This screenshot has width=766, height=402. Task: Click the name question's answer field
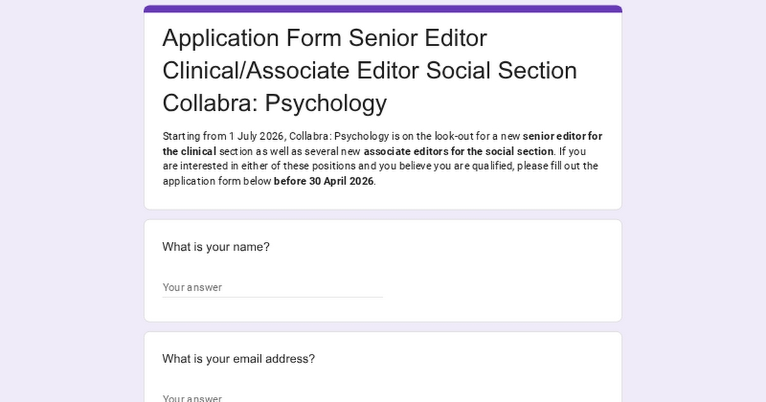[x=272, y=288]
